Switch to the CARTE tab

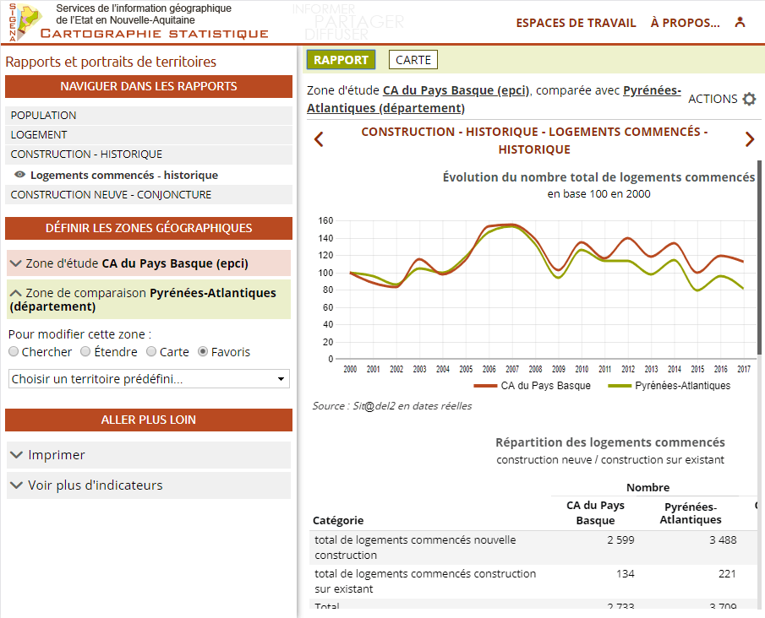413,60
